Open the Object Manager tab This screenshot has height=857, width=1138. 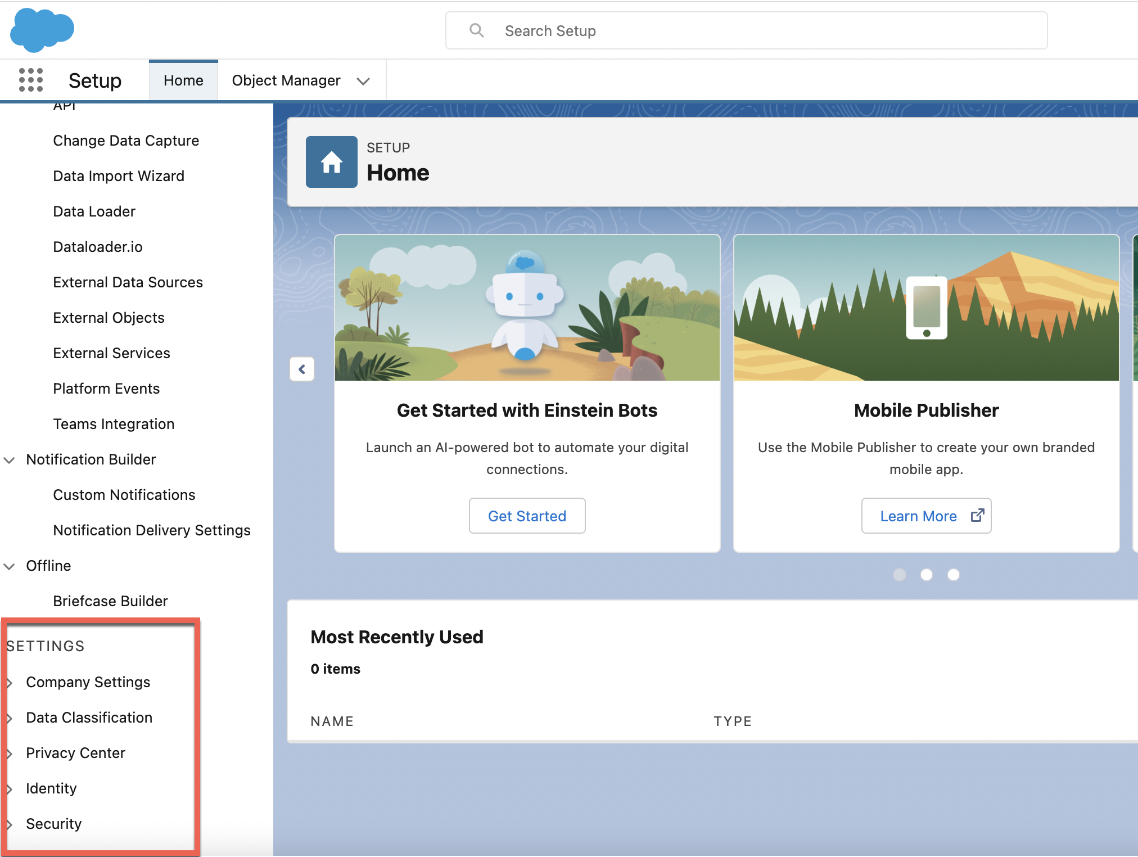[x=286, y=80]
